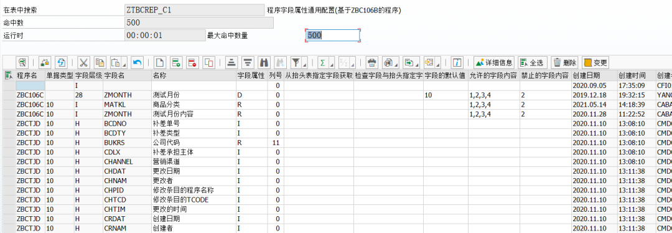The image size is (672, 233).
Task: Sort the table in ascending order
Action: (231, 63)
